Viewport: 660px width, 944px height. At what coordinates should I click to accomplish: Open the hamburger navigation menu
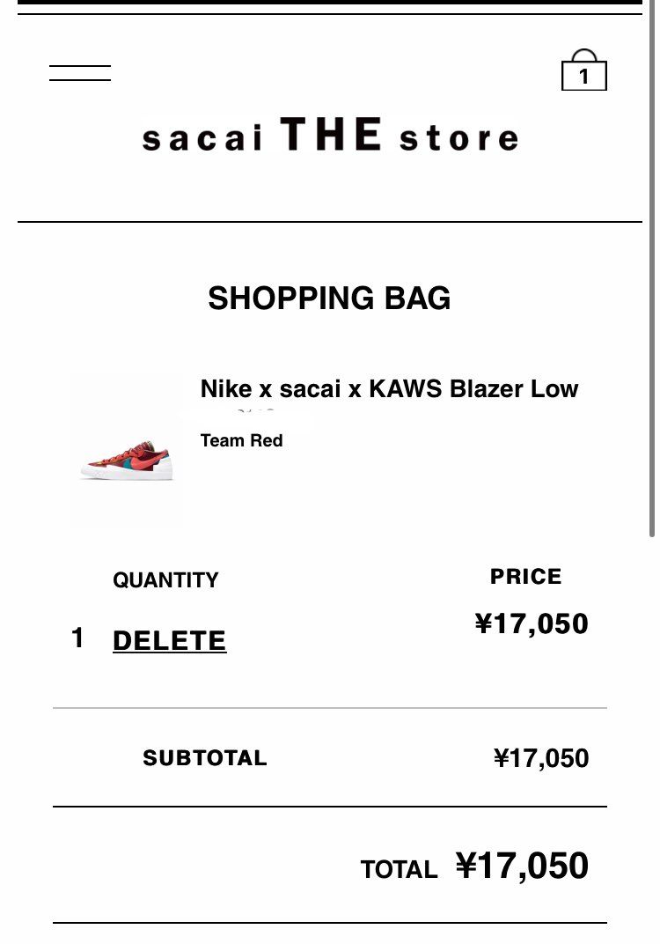click(x=80, y=73)
